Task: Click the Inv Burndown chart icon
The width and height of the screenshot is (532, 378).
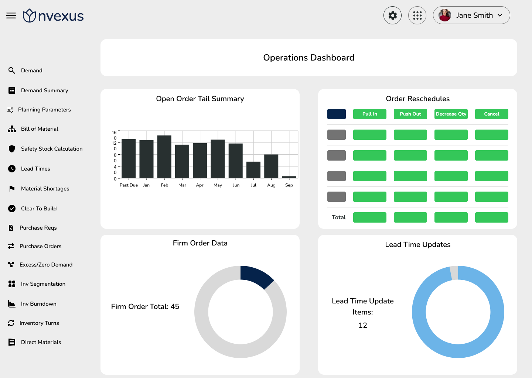Action: point(12,304)
